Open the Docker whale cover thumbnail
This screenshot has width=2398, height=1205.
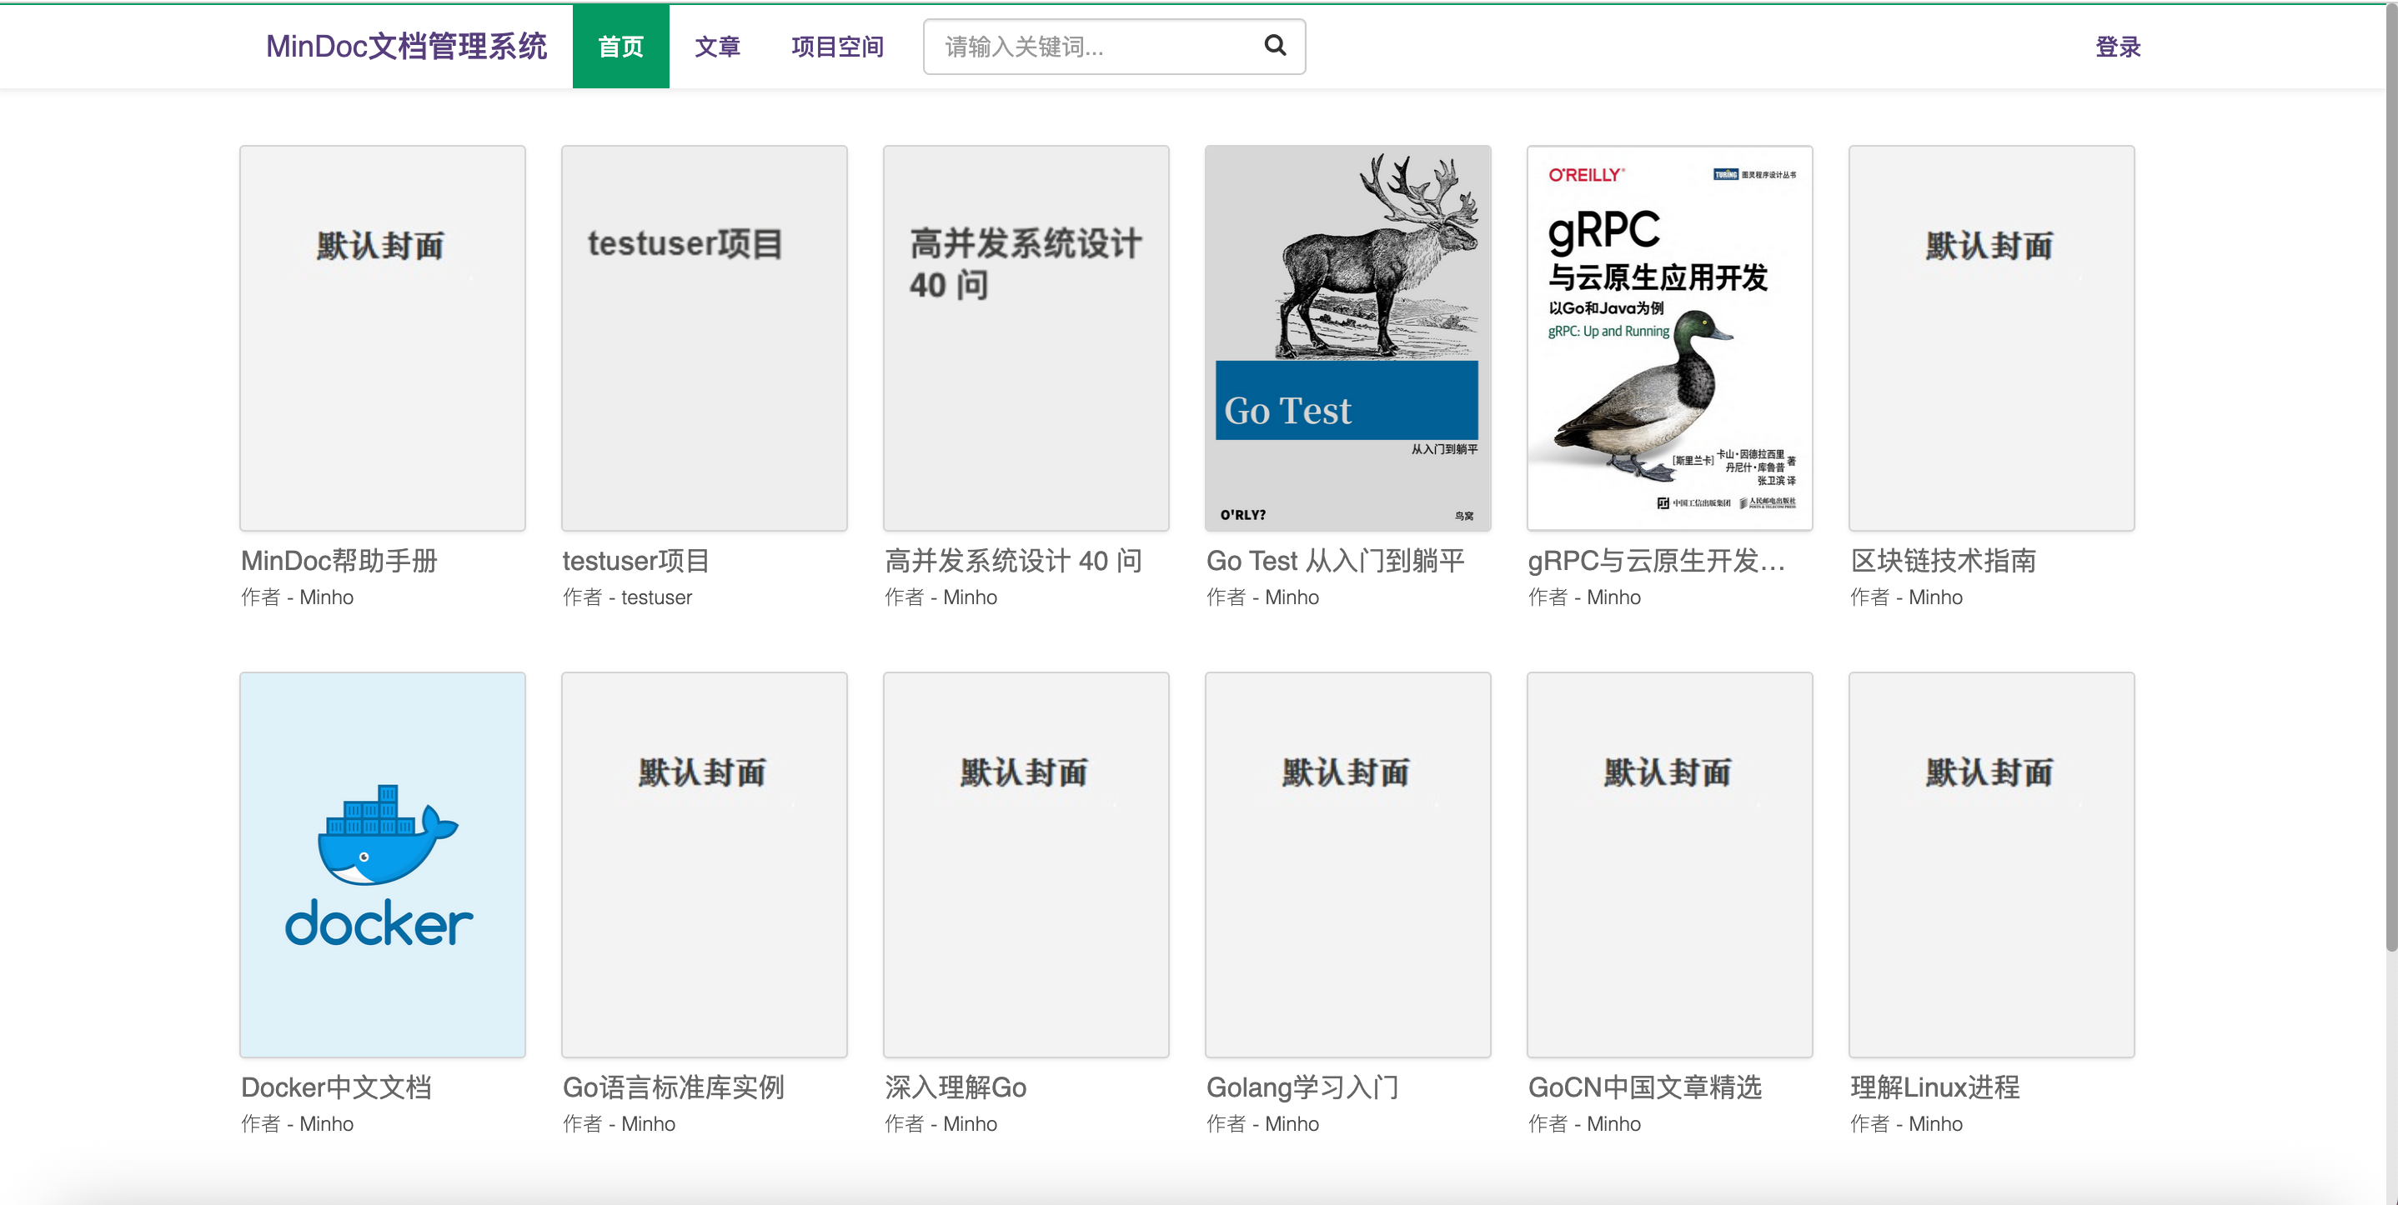click(382, 863)
